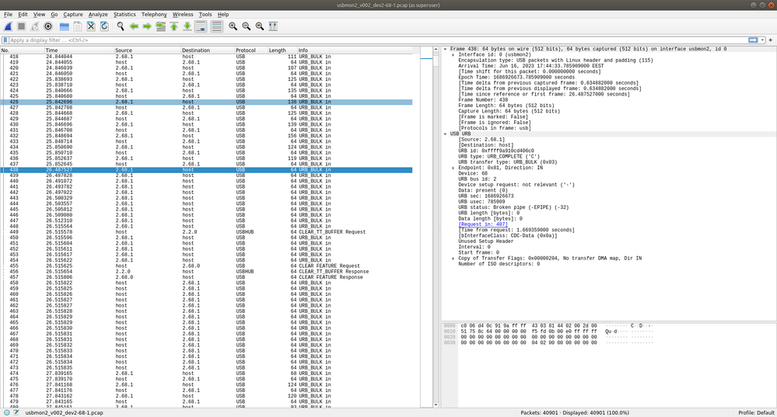
Task: Click Go to specified packet icon
Action: [x=160, y=26]
